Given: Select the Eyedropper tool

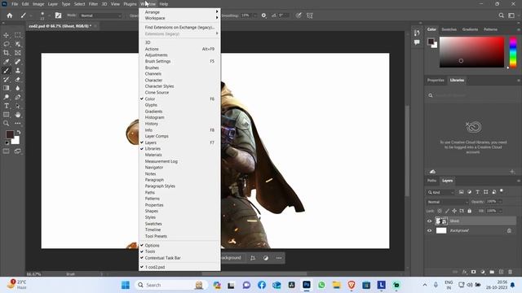Looking at the screenshot, I should pos(6,62).
